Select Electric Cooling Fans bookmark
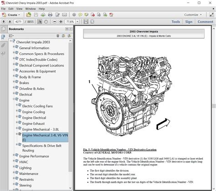This screenshot has width=216, height=191. [x=37, y=106]
